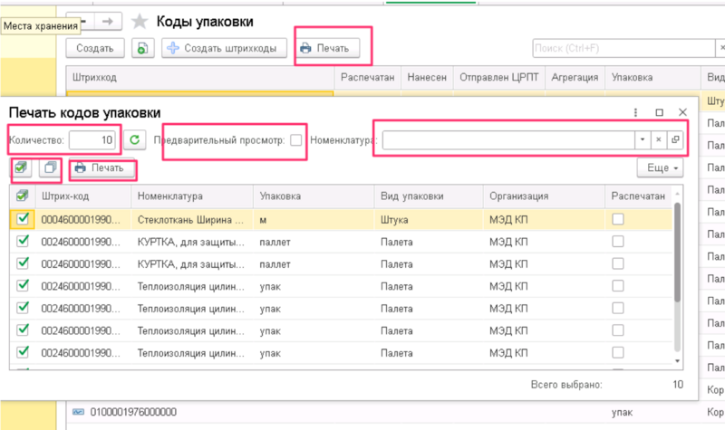
Task: Click Печать in Коды упаковки toolbar
Action: pos(328,48)
